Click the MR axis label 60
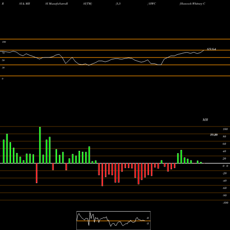 coord(224,144)
